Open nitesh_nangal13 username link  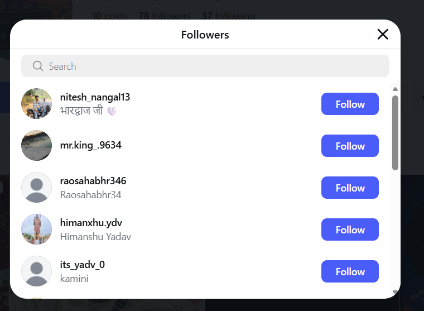(x=95, y=97)
